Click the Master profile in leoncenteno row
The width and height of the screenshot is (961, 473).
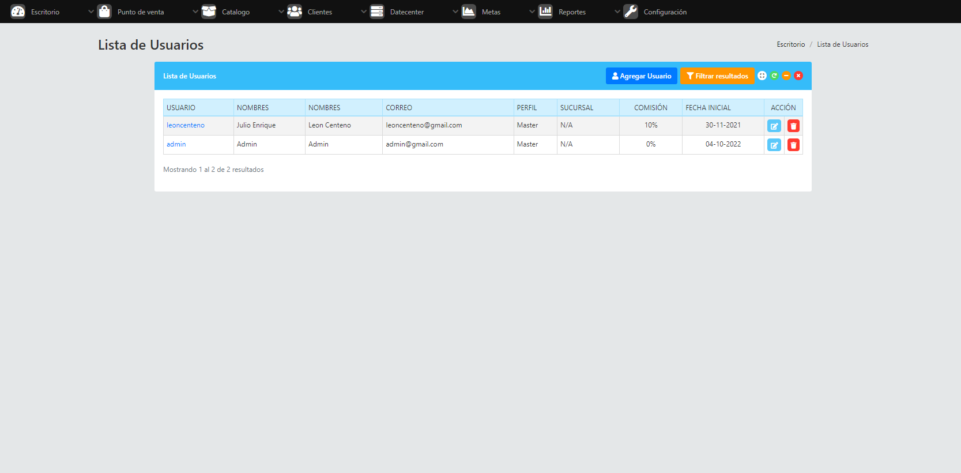(x=536, y=126)
